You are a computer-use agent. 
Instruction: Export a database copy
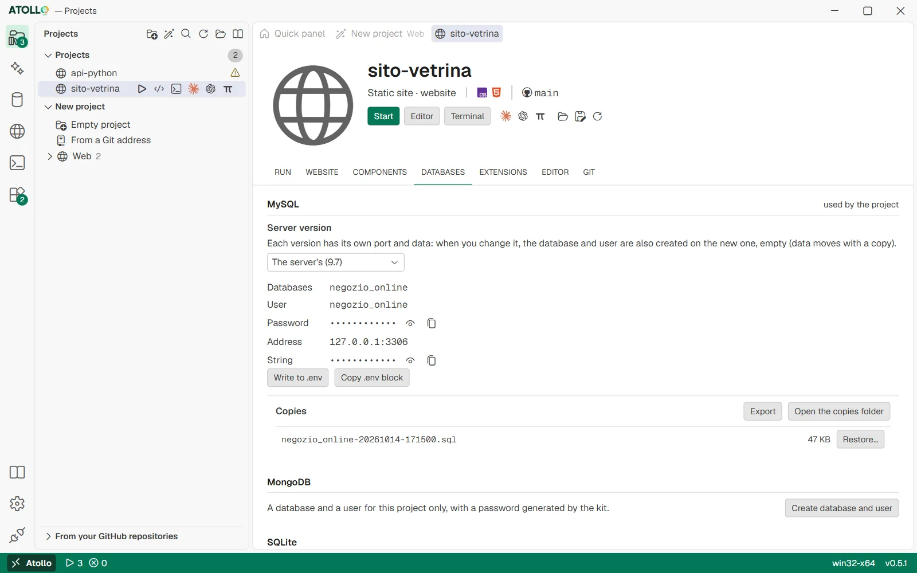[763, 411]
